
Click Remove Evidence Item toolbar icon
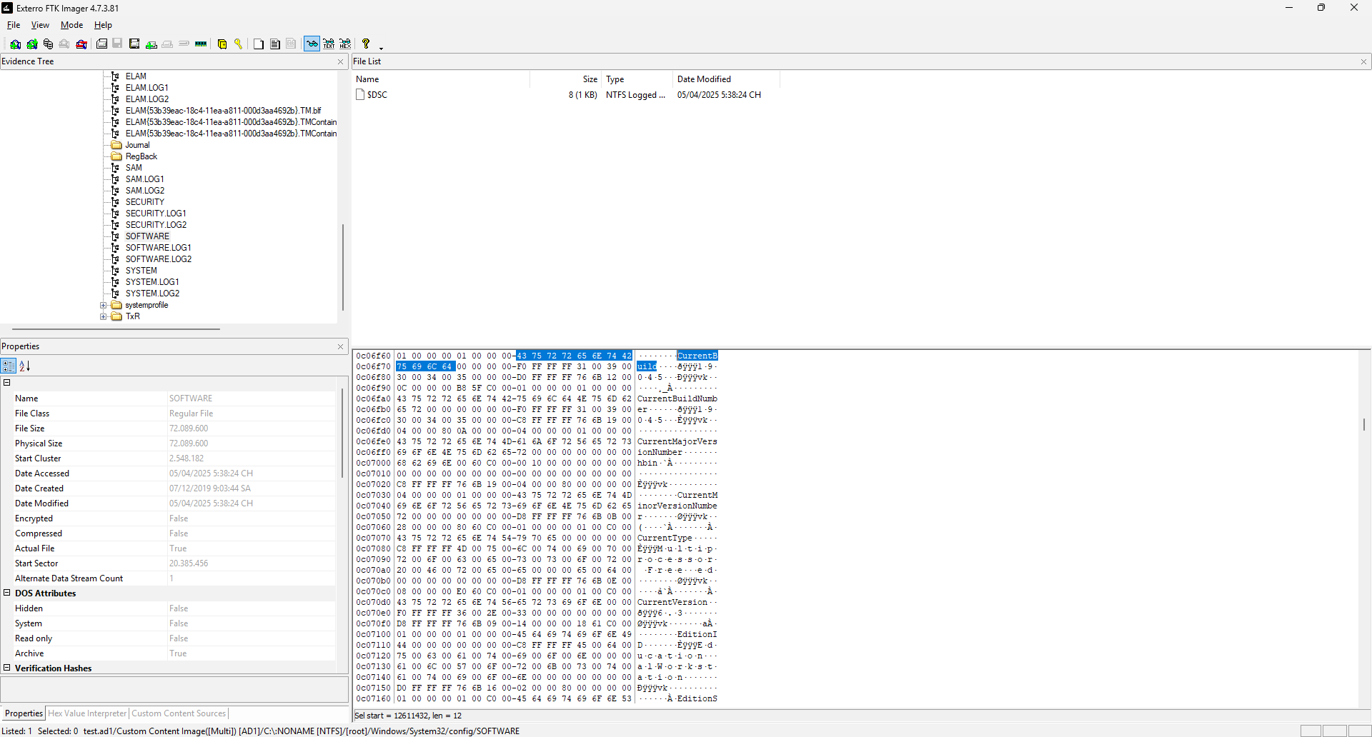point(64,44)
